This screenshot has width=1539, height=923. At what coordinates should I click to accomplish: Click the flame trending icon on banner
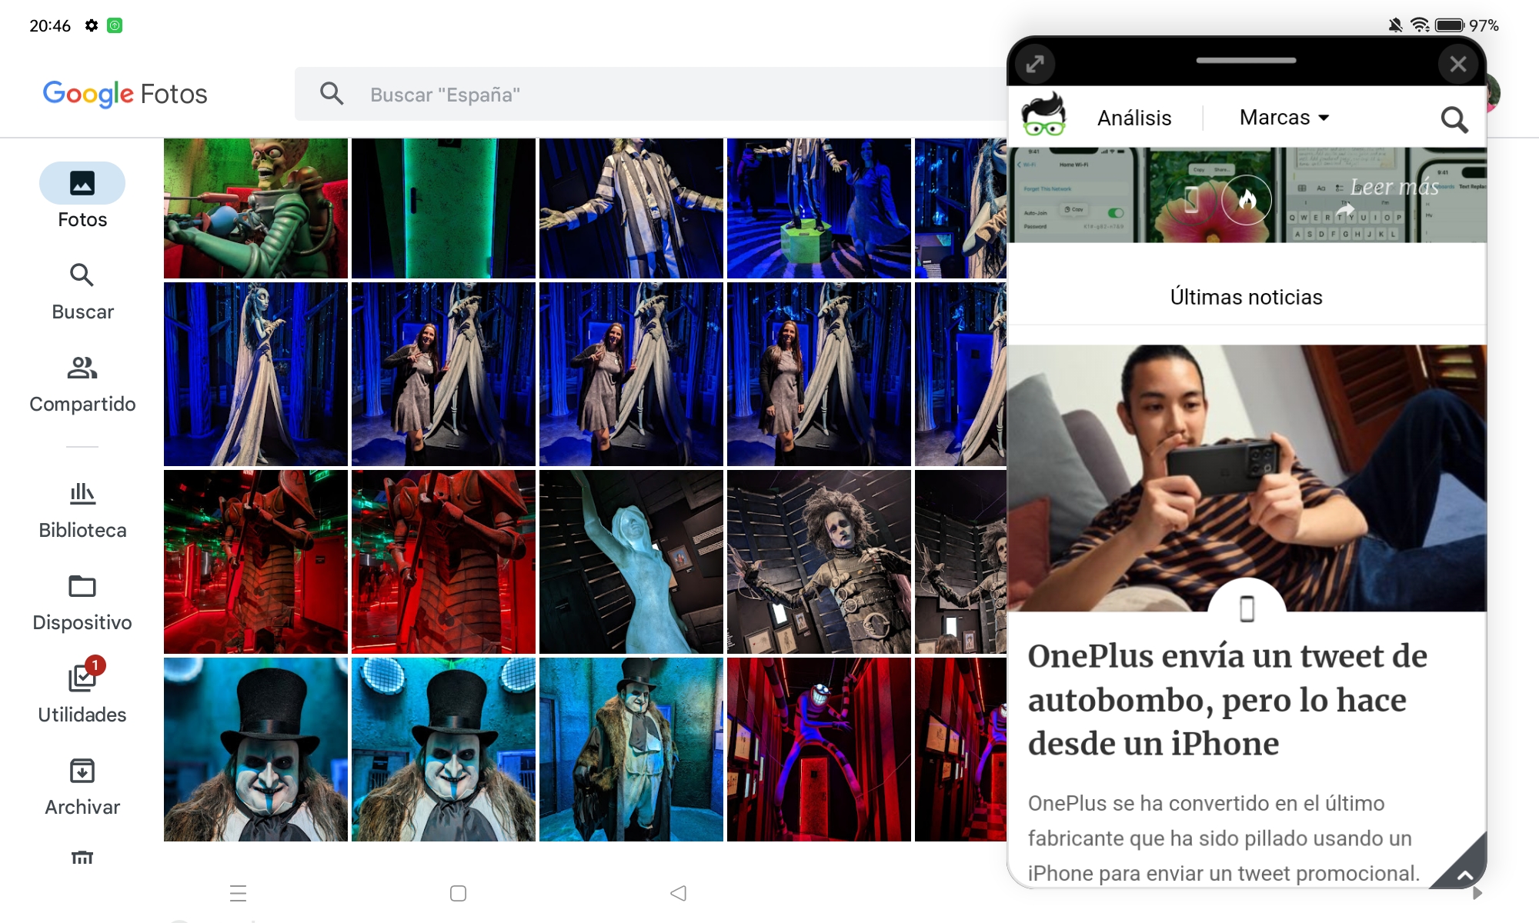(x=1247, y=200)
